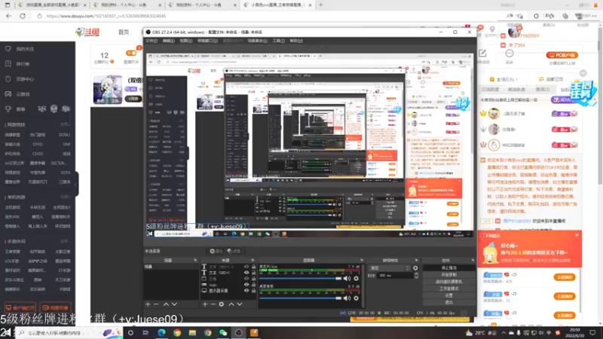Expand 连麦召唤 link arrow on Douyu right panel

pos(566,79)
